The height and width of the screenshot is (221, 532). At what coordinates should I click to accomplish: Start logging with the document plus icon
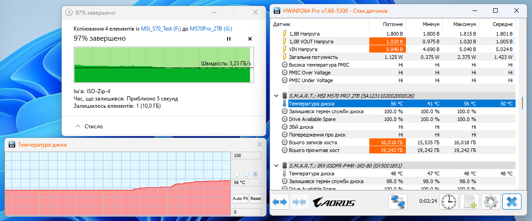469,202
